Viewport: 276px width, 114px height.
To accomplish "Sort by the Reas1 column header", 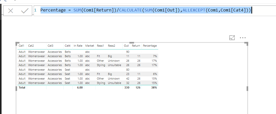I will pos(101,46).
